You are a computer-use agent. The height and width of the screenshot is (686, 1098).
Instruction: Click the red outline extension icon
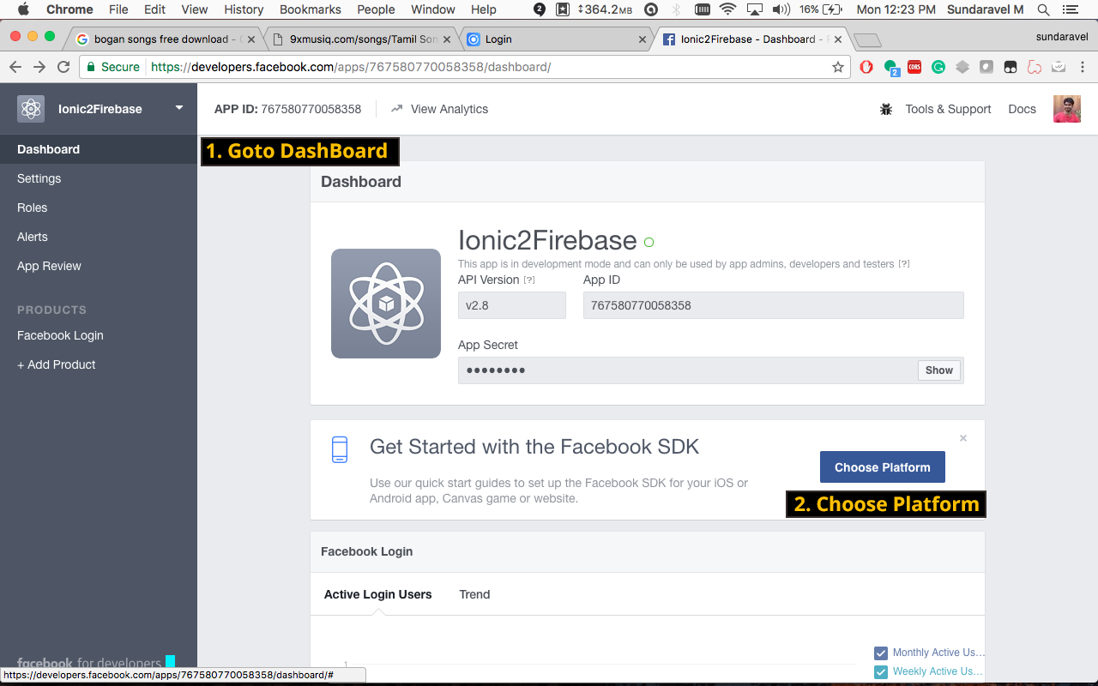point(1035,67)
